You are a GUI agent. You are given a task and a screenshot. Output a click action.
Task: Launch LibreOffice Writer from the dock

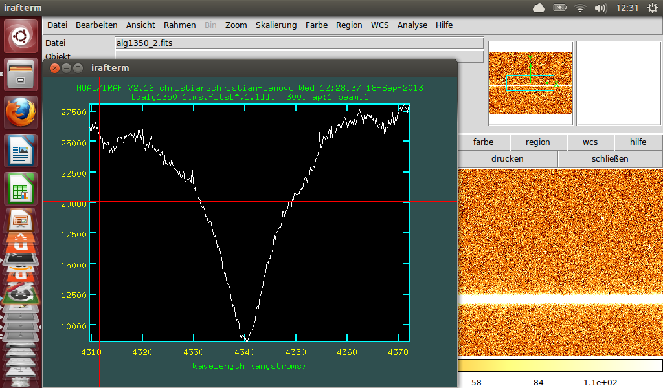coord(21,151)
